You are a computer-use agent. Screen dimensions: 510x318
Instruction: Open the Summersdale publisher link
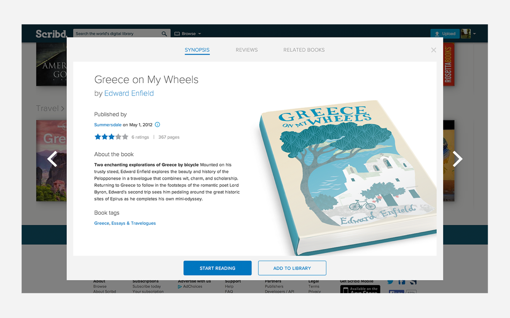[108, 125]
